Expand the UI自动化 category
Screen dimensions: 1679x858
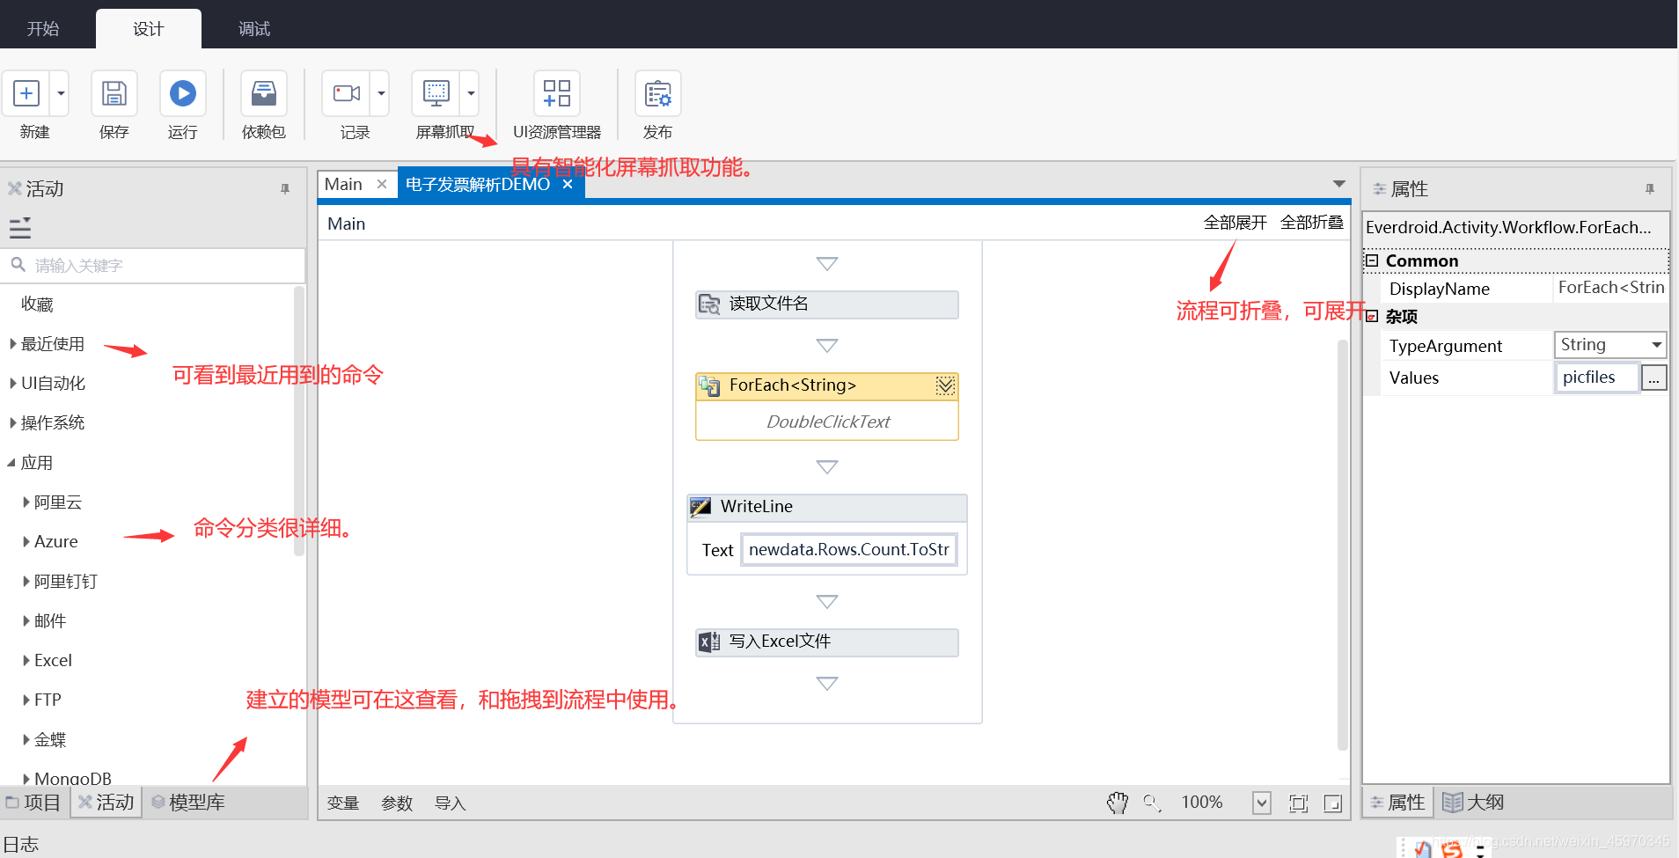coord(13,383)
